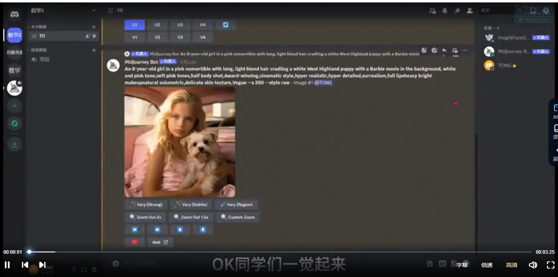
Task: Open the 倍速 playback speed option
Action: tap(487, 265)
